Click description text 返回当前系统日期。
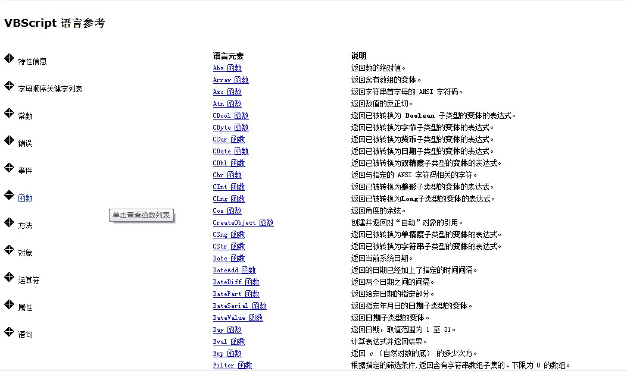 click(382, 259)
